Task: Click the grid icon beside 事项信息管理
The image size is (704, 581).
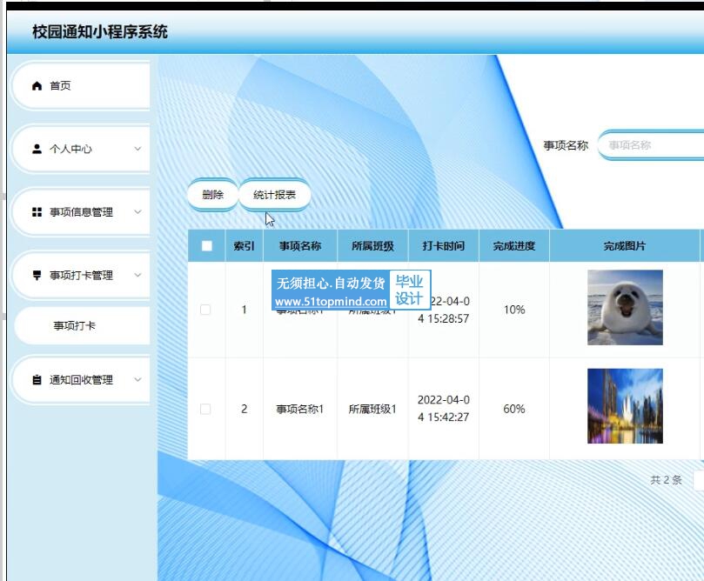Action: 37,212
